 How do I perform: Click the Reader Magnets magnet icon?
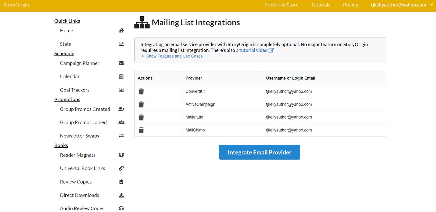(121, 155)
